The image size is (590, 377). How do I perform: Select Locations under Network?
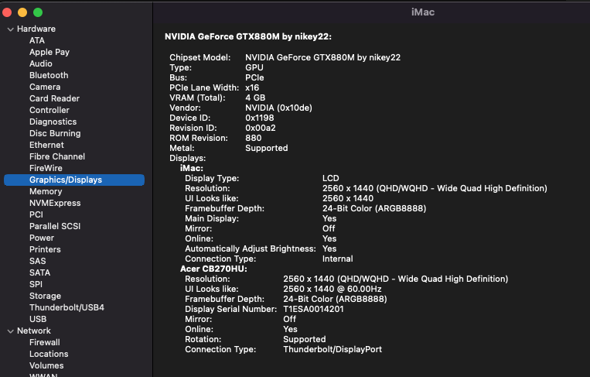[x=49, y=354]
